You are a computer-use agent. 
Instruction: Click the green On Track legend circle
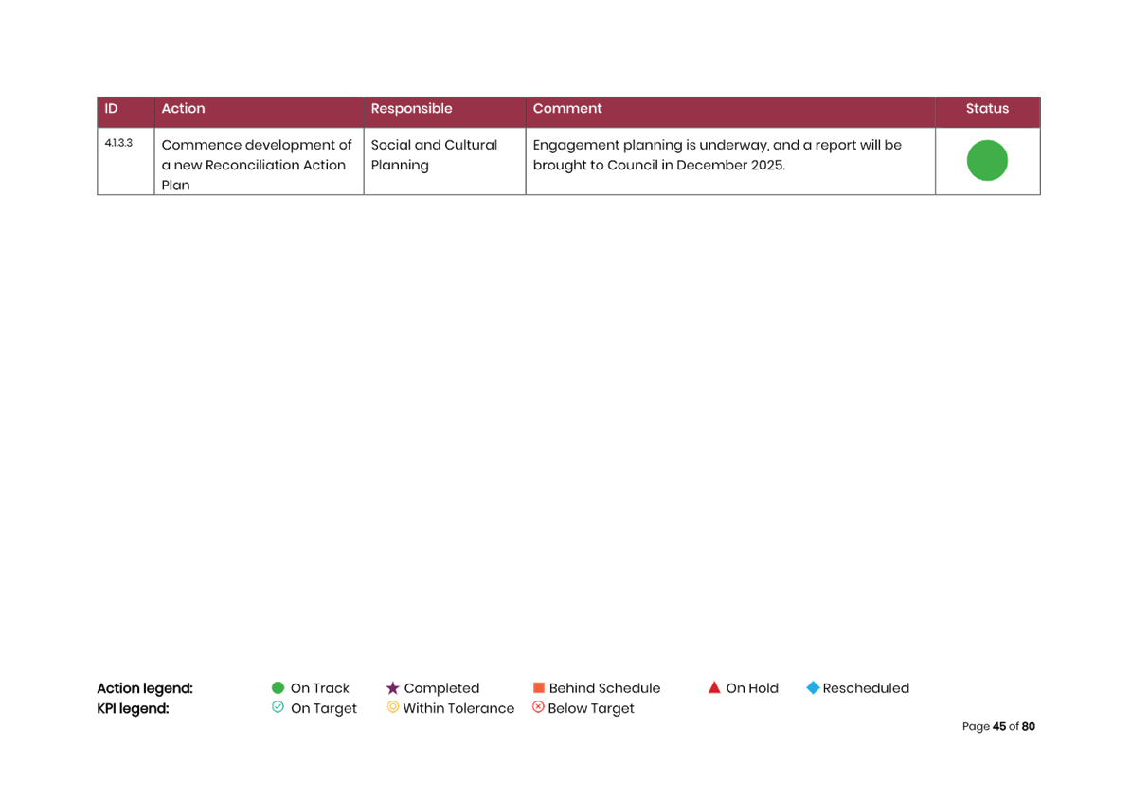click(278, 688)
